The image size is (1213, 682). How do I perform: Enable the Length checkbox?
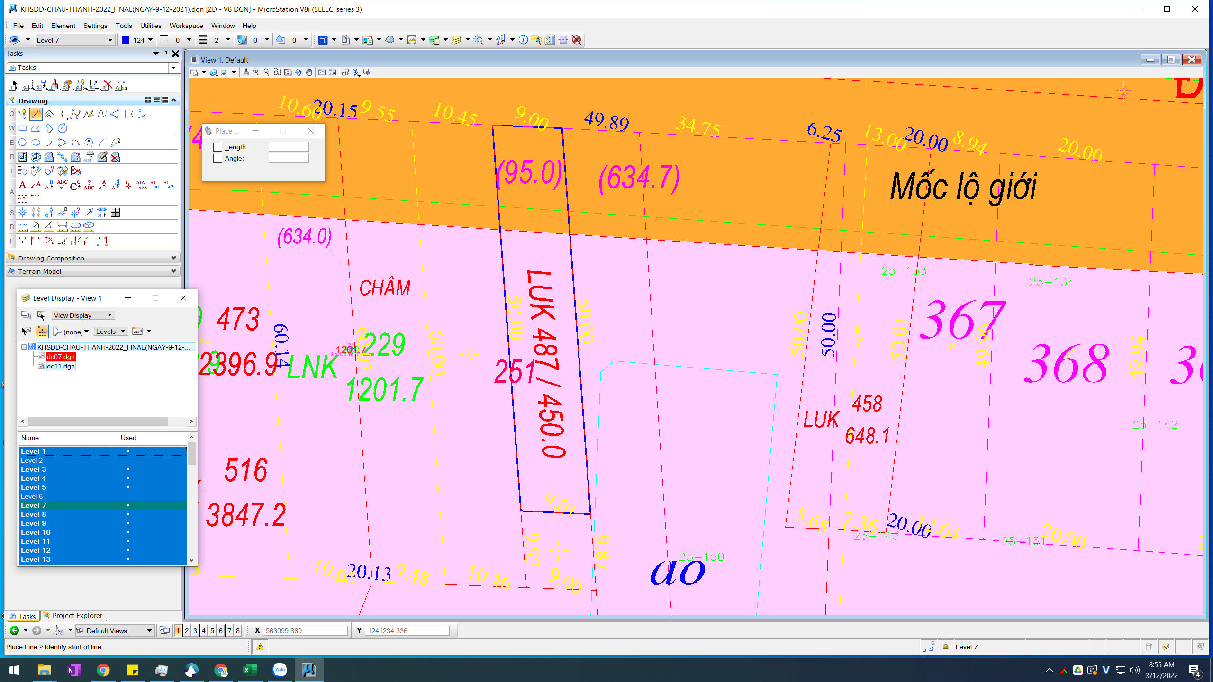[217, 147]
